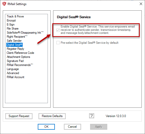Open Right Recipient settings

(17, 37)
